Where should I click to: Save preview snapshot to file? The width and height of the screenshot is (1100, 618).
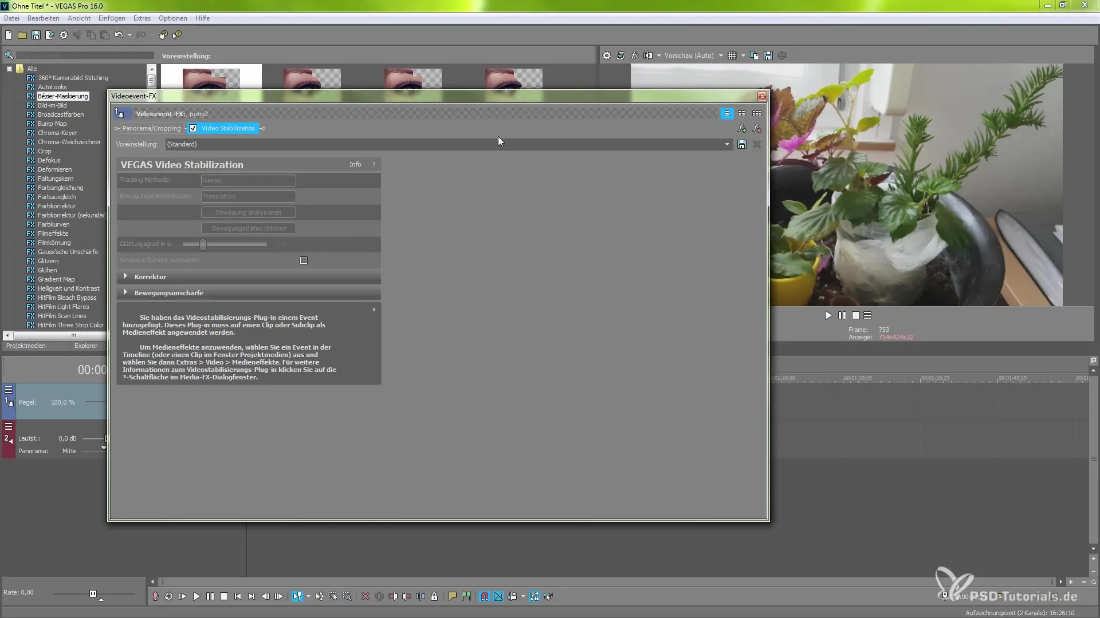click(x=768, y=56)
